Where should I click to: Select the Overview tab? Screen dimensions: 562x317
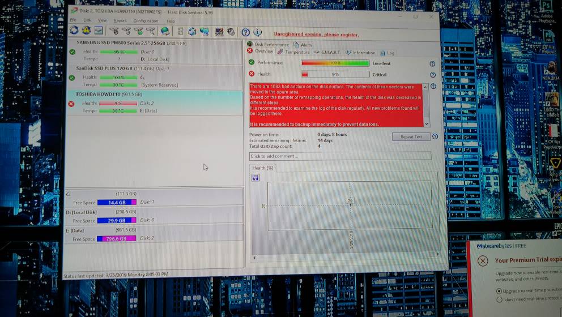pos(260,51)
